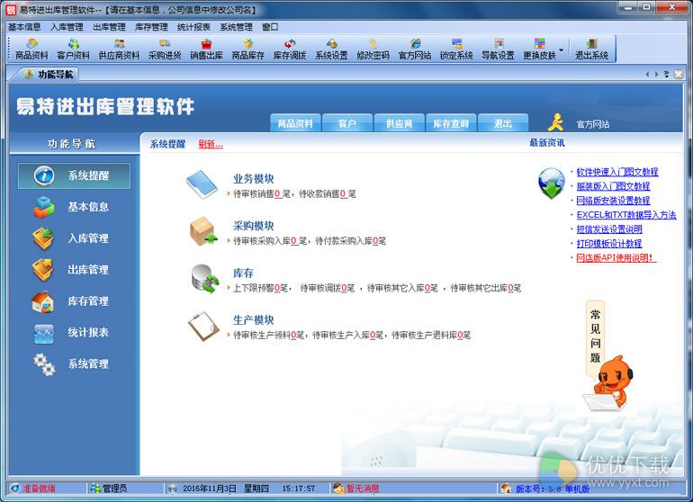Open 库存调拨 toolbar icon
693x502 pixels.
tap(290, 49)
